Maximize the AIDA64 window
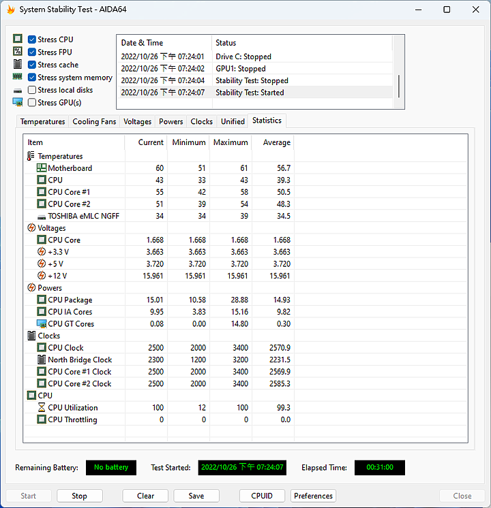Screen dimensions: 491x508 click(x=447, y=10)
